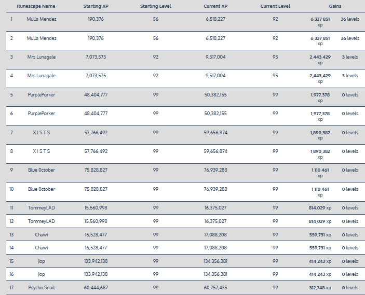Open TommeyLAD name in row 11

pos(42,208)
